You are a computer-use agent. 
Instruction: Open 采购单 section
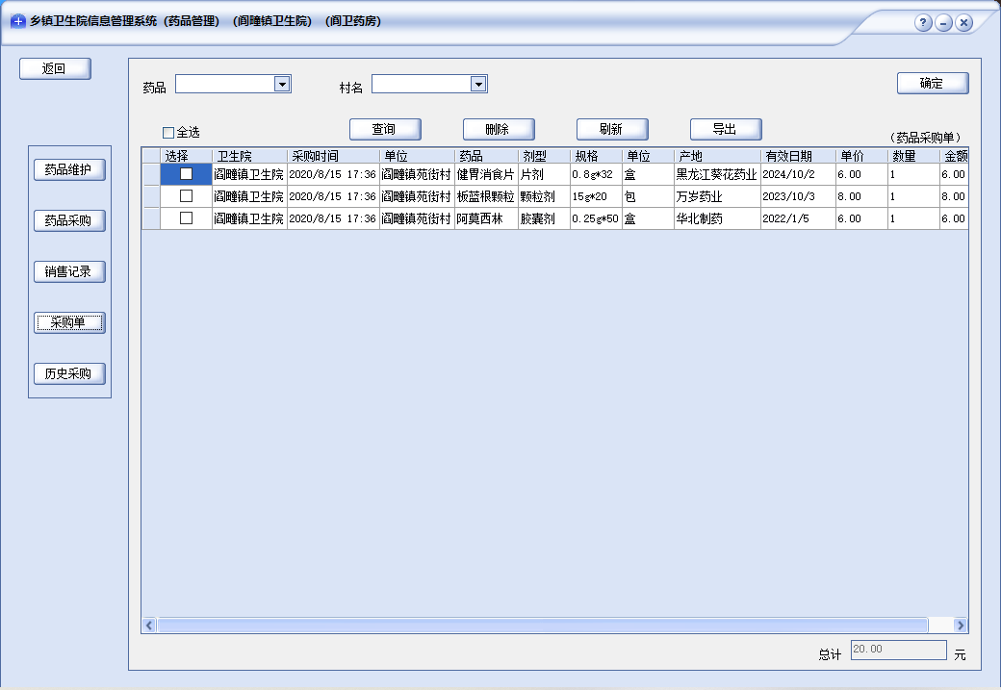69,323
